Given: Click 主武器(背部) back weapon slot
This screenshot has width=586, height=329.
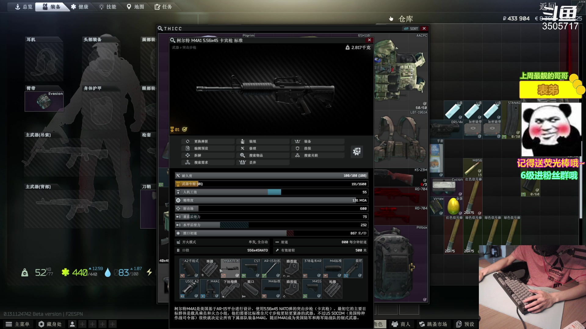Looking at the screenshot, I should (x=72, y=209).
